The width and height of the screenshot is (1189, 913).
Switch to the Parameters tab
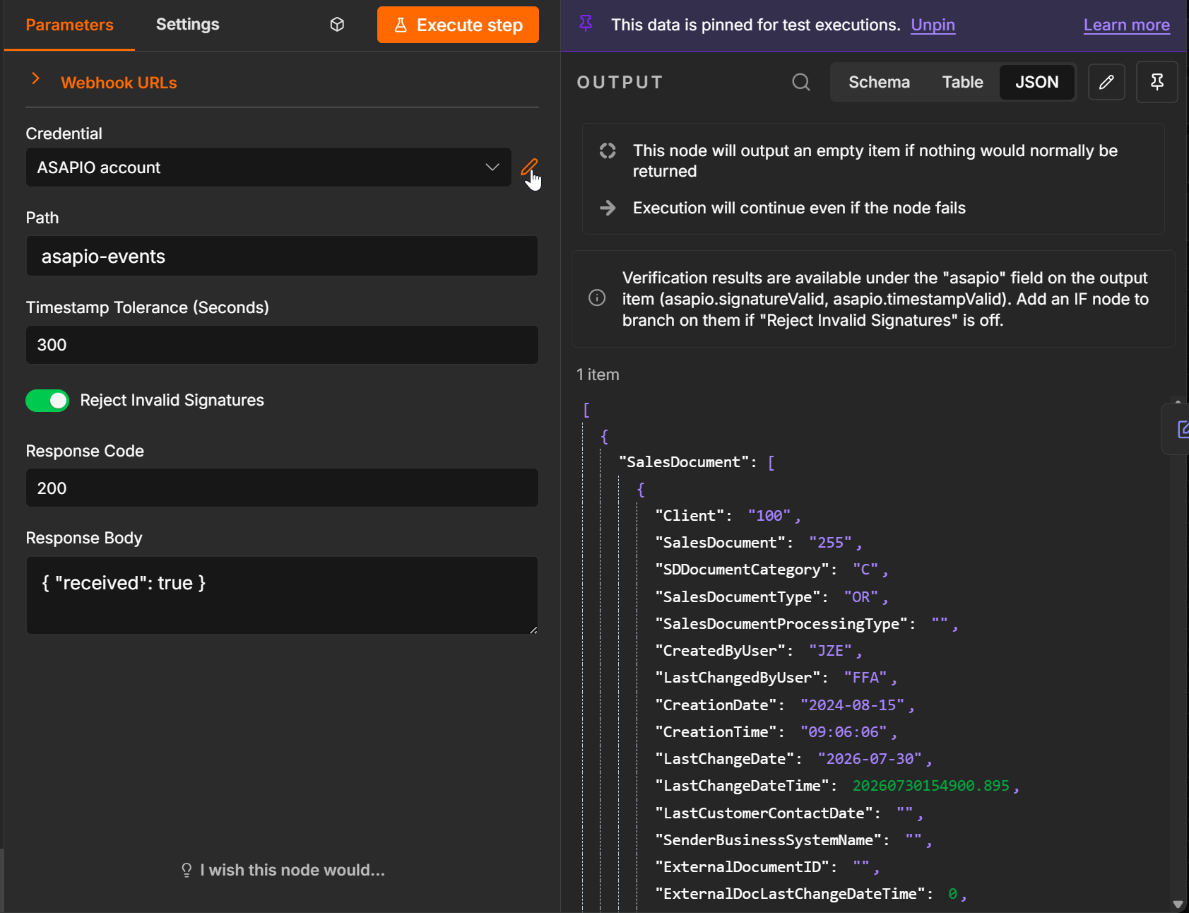pyautogui.click(x=69, y=25)
